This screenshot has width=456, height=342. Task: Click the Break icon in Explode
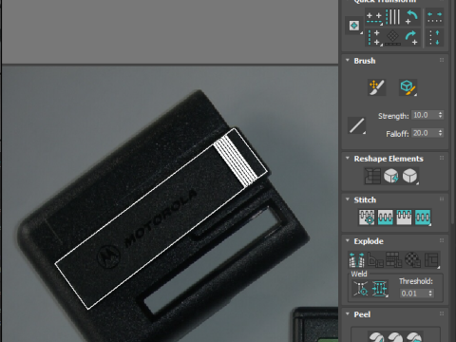(356, 260)
